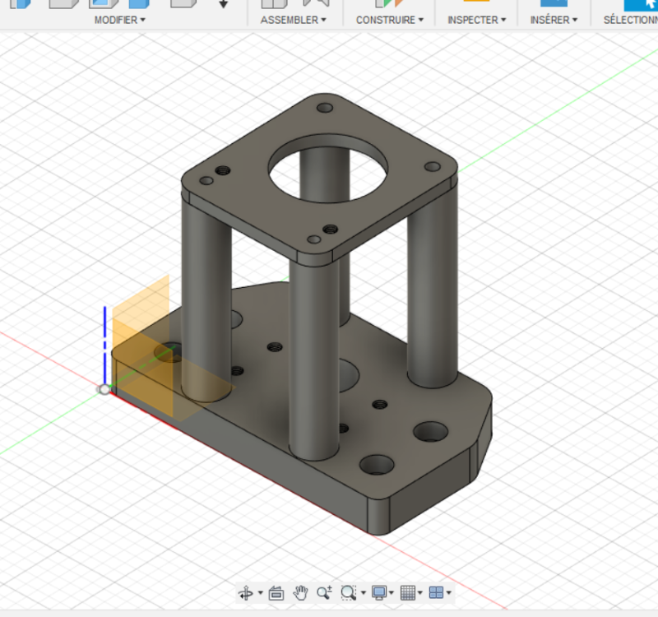Select the large circular hole in top plate
Screen dimensions: 658x617
coord(325,173)
